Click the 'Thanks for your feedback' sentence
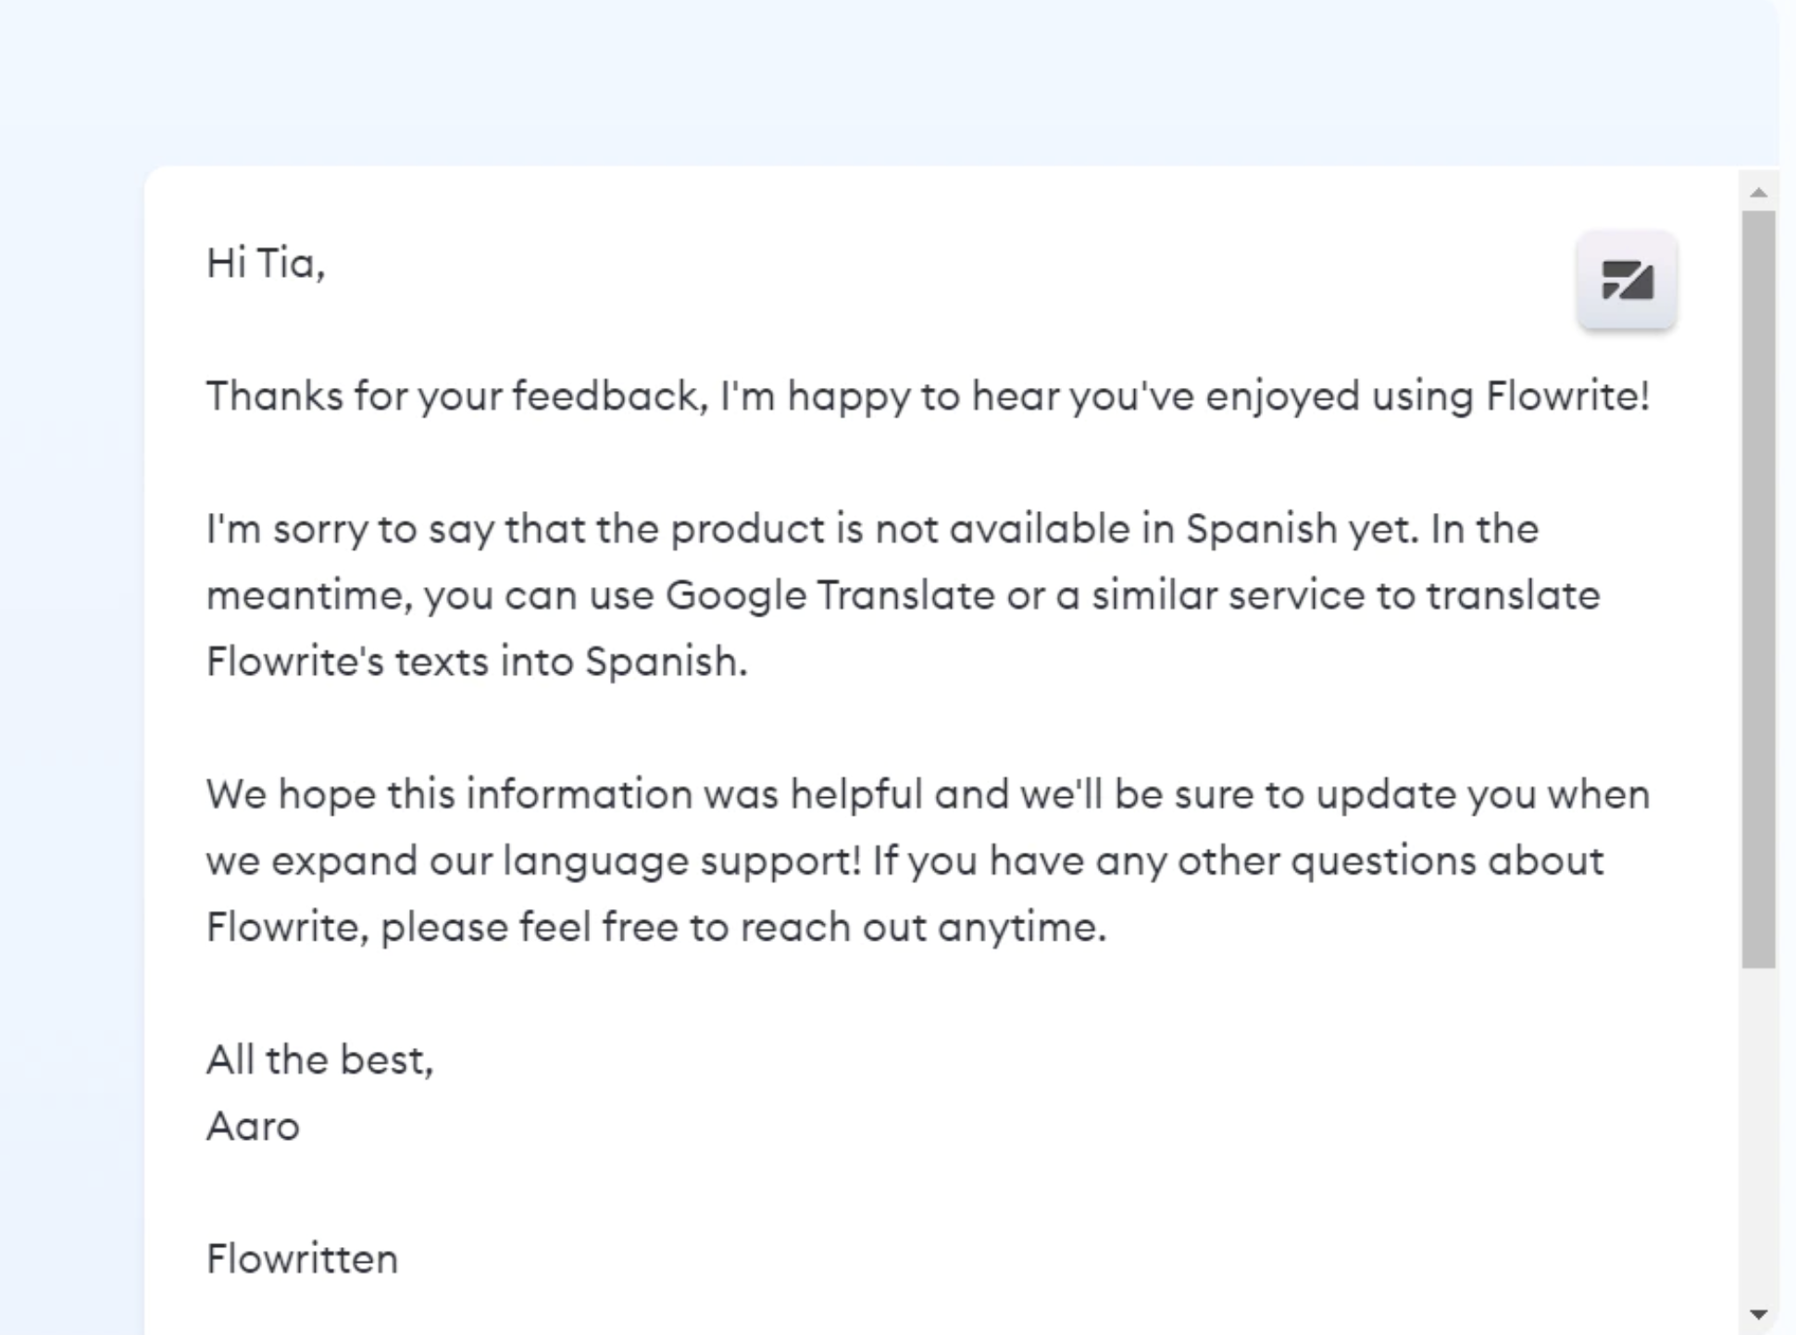 (928, 396)
